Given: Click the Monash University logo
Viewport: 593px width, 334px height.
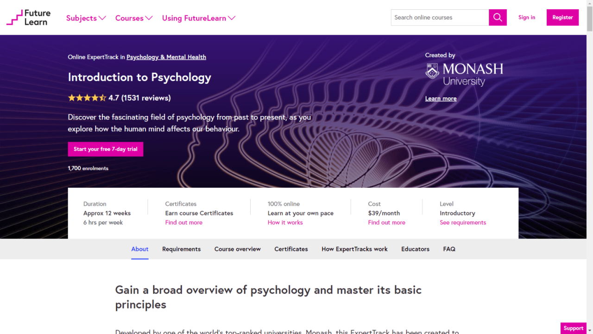Looking at the screenshot, I should pyautogui.click(x=464, y=75).
